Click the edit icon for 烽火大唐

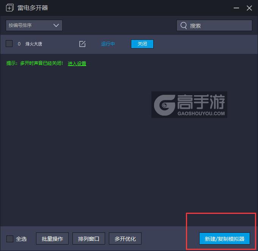82,44
